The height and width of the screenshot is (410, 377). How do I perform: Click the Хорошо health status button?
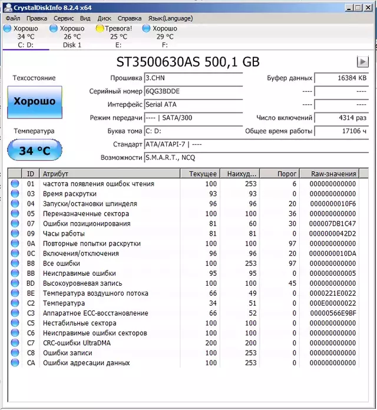click(35, 102)
